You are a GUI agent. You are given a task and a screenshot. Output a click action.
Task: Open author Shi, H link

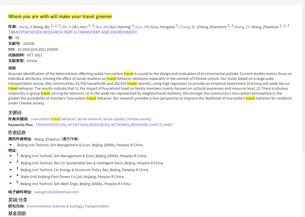pyautogui.click(x=66, y=27)
